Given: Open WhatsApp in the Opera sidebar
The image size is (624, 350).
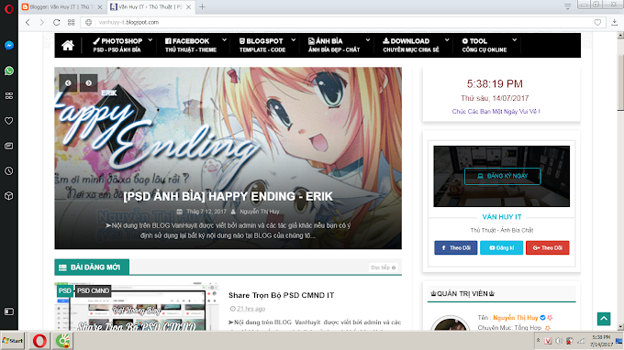Looking at the screenshot, I should [9, 71].
